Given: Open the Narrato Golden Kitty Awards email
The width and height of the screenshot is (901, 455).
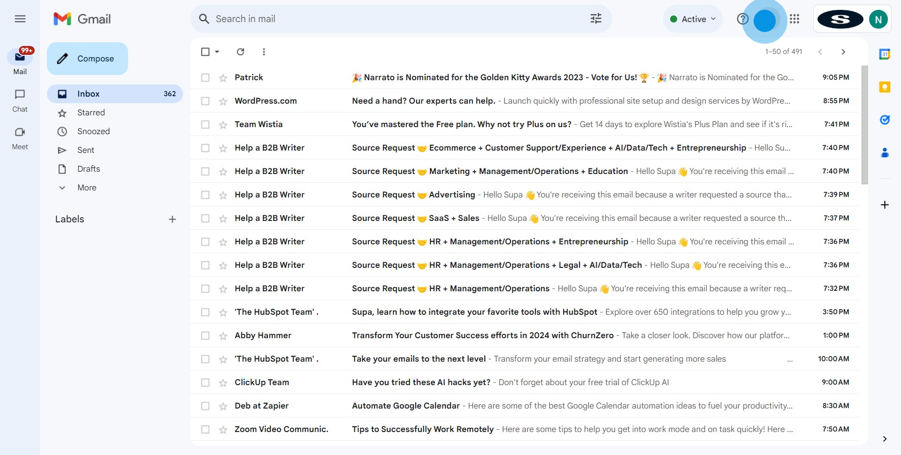Looking at the screenshot, I should tap(524, 77).
